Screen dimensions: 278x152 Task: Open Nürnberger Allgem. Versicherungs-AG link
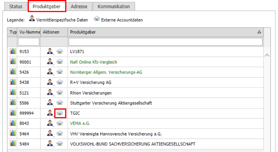106,72
